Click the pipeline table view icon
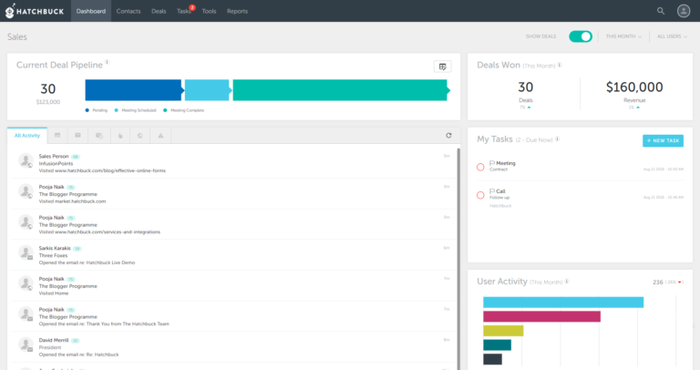The width and height of the screenshot is (700, 370). point(442,67)
